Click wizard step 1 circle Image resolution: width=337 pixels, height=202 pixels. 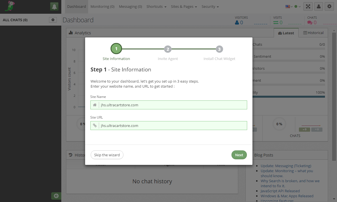click(x=116, y=49)
